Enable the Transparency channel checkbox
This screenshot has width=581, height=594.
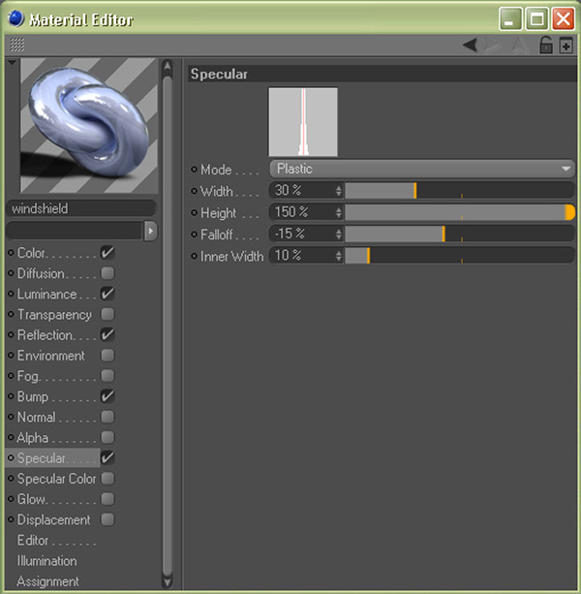tap(107, 314)
